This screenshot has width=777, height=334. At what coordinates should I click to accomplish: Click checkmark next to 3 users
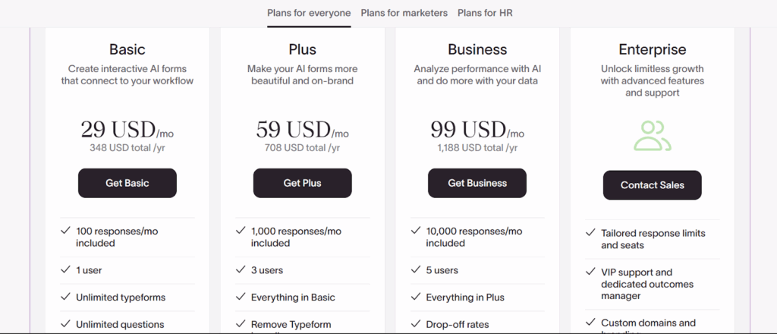point(241,269)
